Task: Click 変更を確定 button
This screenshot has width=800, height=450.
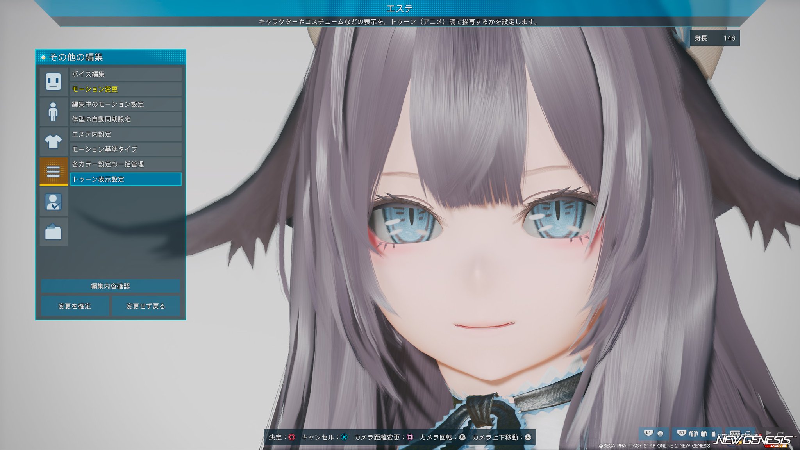Action: [x=75, y=306]
